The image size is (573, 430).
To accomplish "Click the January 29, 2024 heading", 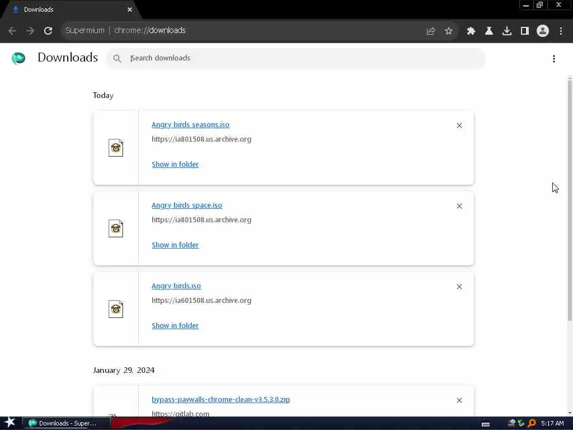I will point(124,370).
